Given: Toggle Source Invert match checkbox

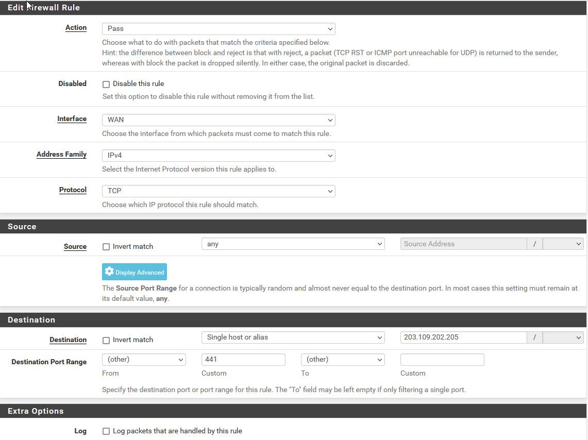Looking at the screenshot, I should pyautogui.click(x=106, y=247).
